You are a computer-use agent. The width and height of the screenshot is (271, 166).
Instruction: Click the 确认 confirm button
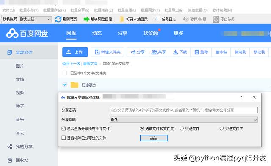click(x=154, y=138)
